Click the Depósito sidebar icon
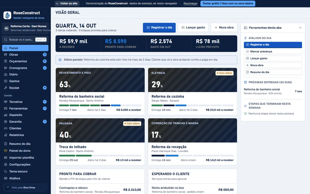Screen dimensions: 310x194 point(6,115)
